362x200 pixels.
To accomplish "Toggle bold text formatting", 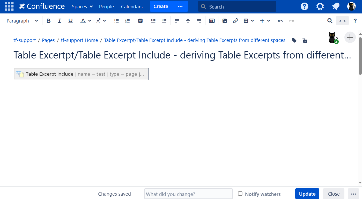I will (49, 21).
